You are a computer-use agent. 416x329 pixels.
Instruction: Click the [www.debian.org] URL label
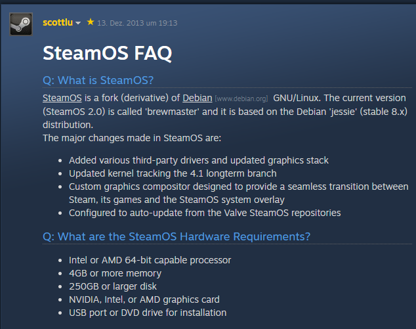241,99
